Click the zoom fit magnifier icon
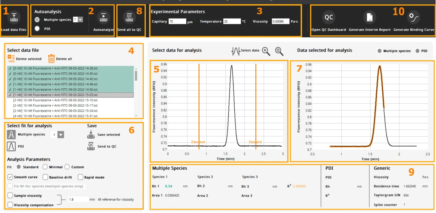Viewport: 436px width, 213px height. [x=279, y=51]
